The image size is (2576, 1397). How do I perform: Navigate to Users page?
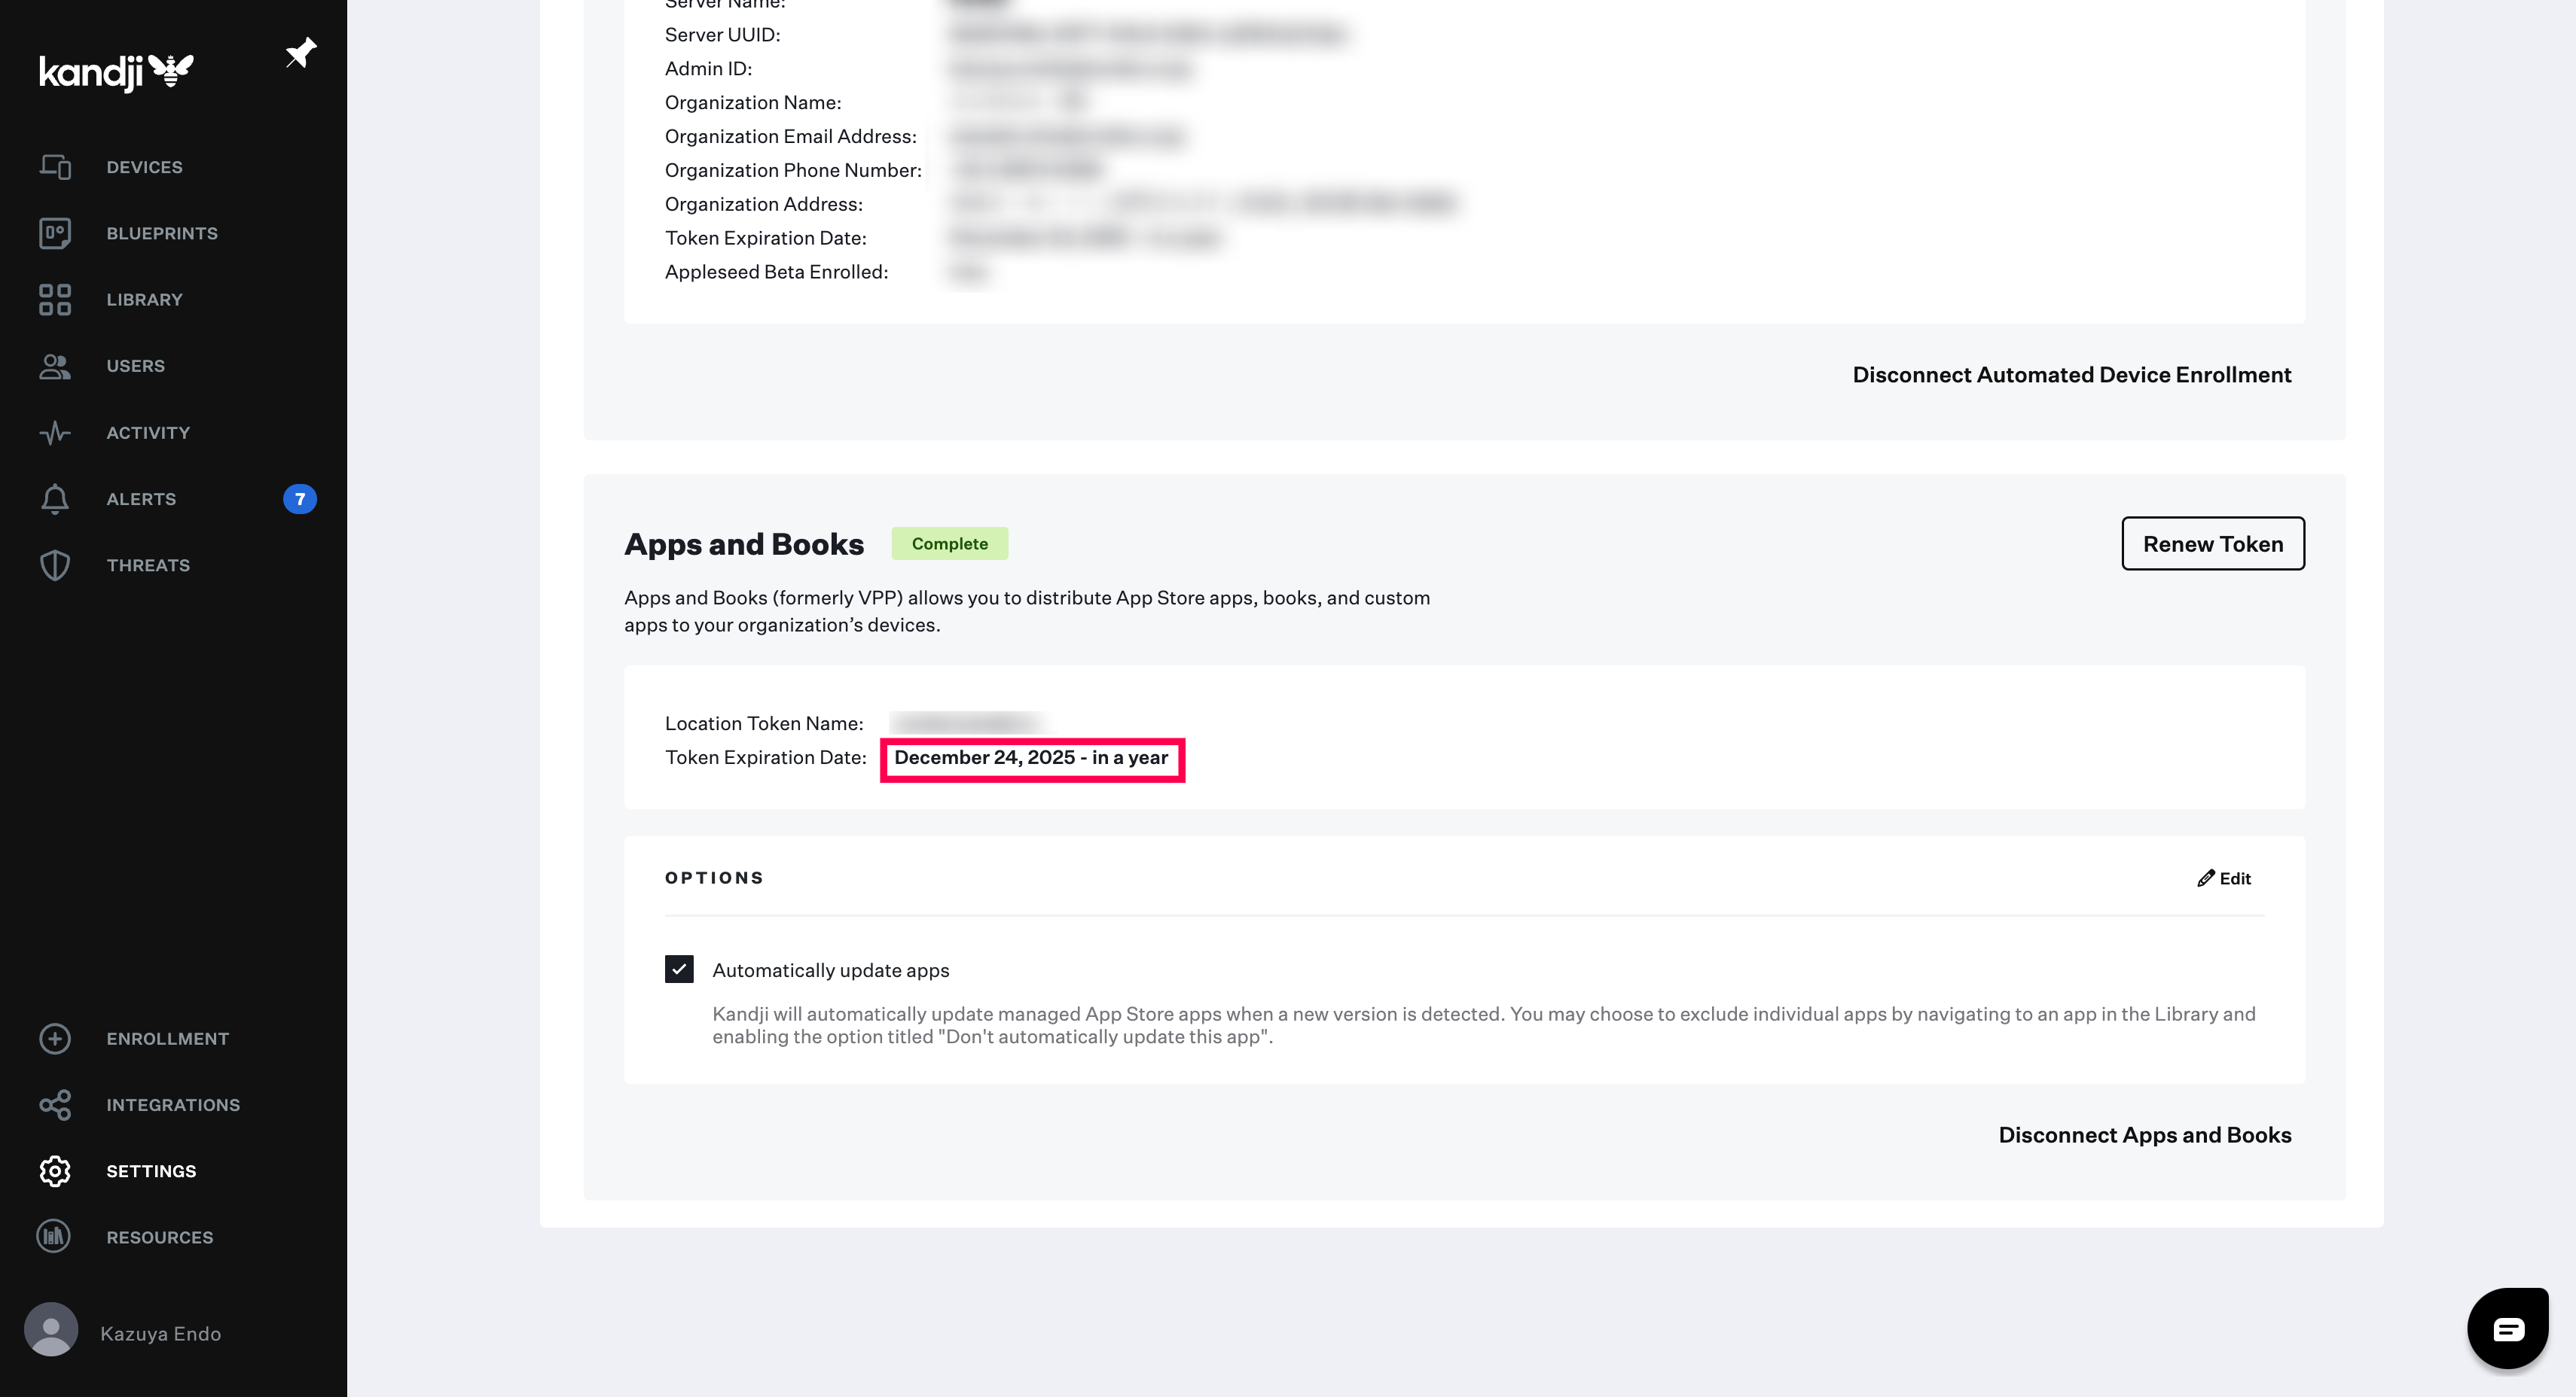click(136, 366)
